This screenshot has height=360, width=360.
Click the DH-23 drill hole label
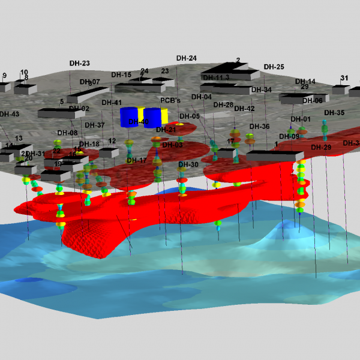(79, 63)
